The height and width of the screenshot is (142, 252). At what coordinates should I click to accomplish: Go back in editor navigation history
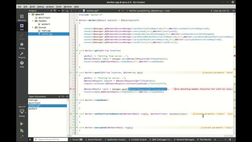72,11
